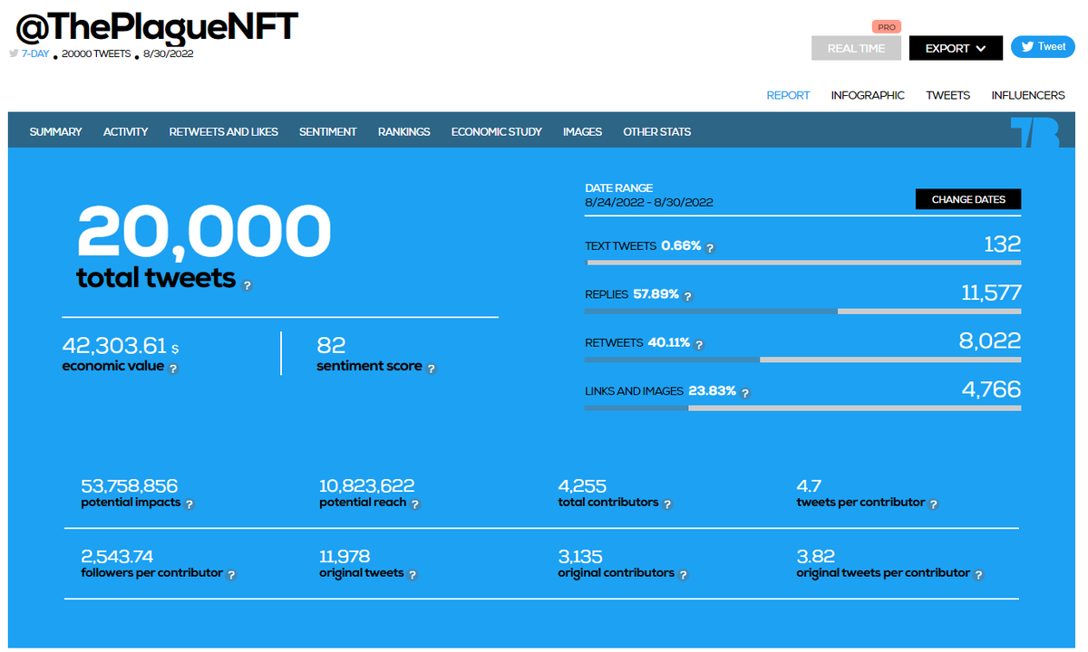Click help icon beside total contributors
This screenshot has height=652, width=1088.
[x=667, y=504]
